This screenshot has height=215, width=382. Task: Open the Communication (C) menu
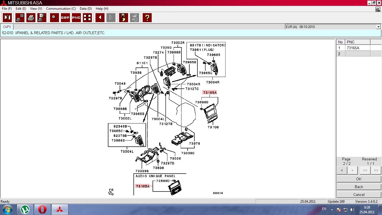(x=61, y=9)
